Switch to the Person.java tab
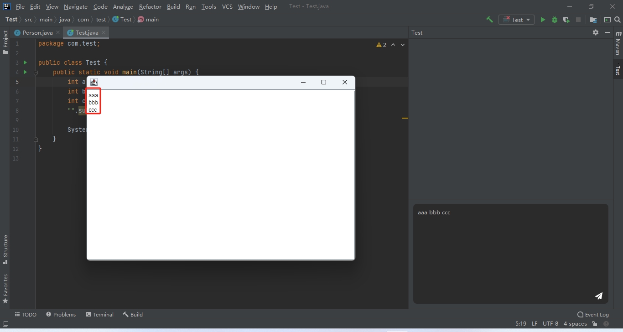This screenshot has height=332, width=623. (37, 32)
